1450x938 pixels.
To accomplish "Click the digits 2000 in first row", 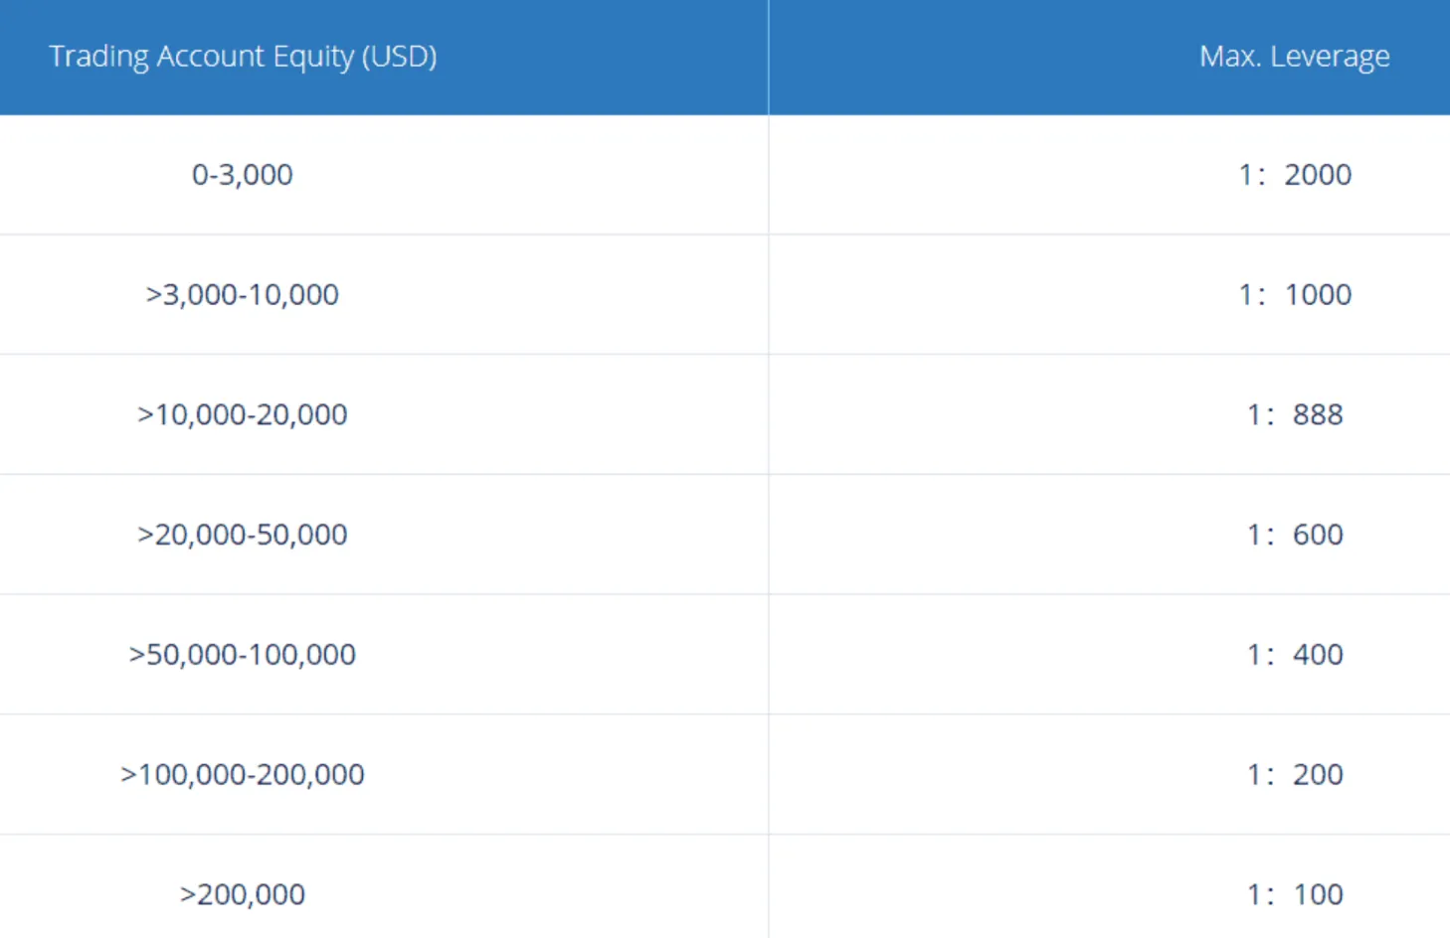I will (x=1318, y=175).
